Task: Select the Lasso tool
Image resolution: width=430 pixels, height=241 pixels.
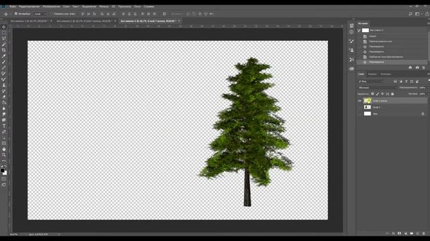Action: 4,39
